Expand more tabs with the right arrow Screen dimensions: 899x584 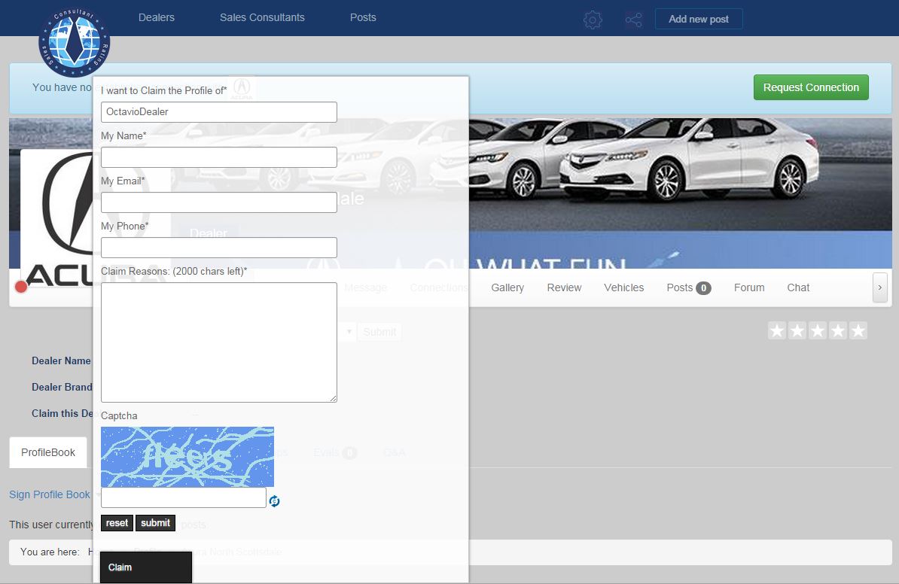[879, 287]
